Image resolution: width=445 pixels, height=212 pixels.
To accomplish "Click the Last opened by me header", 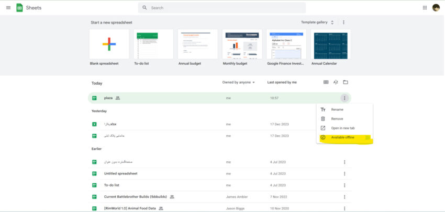I will [x=282, y=83].
